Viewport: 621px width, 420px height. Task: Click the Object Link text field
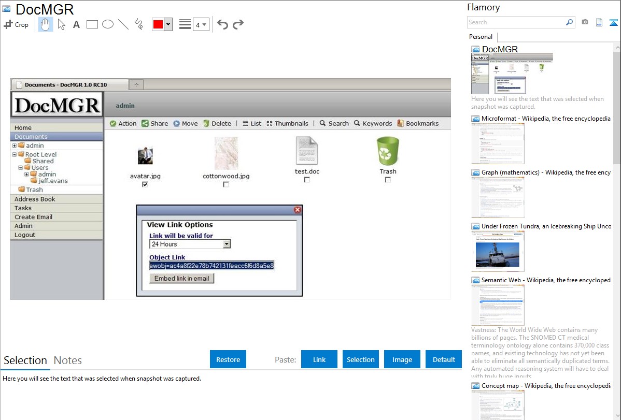pos(211,266)
